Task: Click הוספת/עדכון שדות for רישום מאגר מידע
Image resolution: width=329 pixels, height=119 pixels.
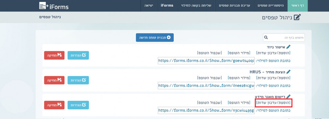Action: [273, 103]
